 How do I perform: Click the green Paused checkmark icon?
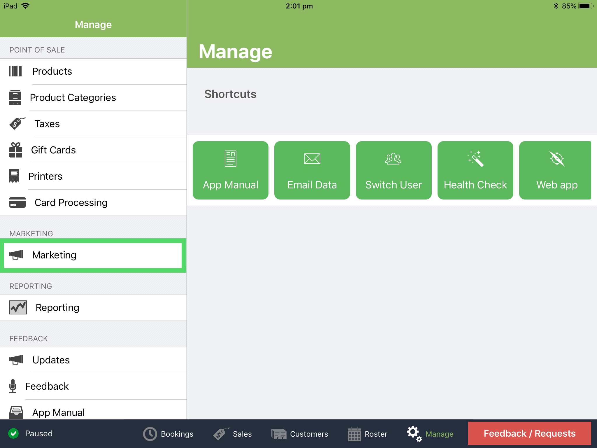[13, 434]
